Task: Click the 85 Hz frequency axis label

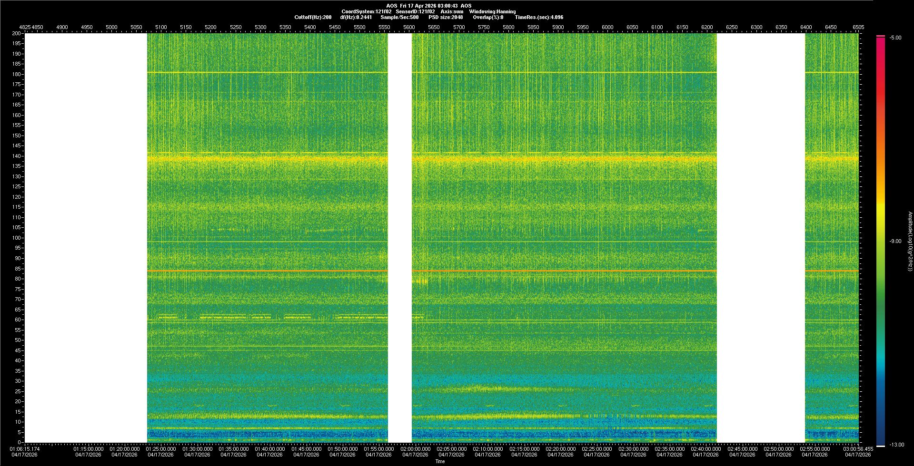Action: [x=18, y=269]
